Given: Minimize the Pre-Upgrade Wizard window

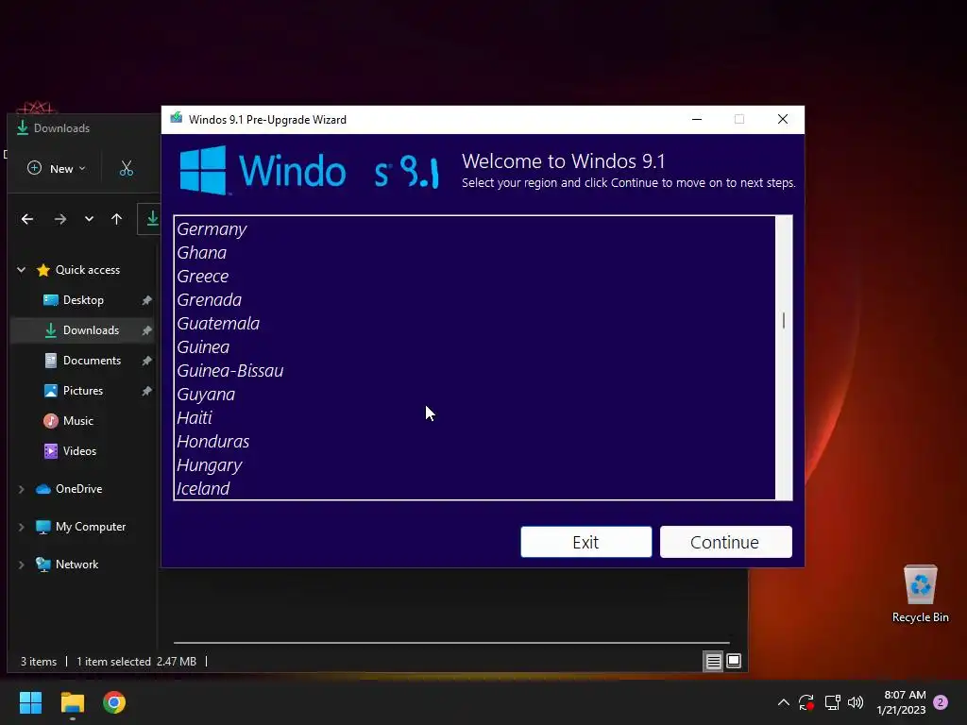Looking at the screenshot, I should click(697, 120).
